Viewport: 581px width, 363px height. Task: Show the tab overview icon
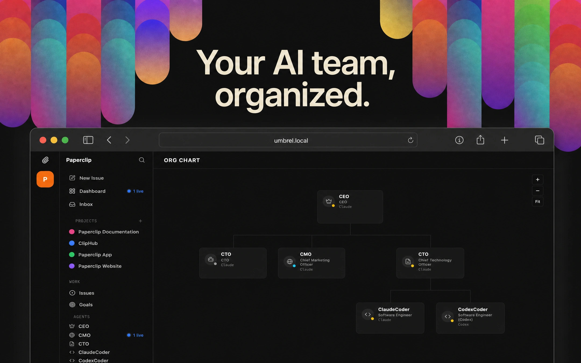click(x=539, y=140)
